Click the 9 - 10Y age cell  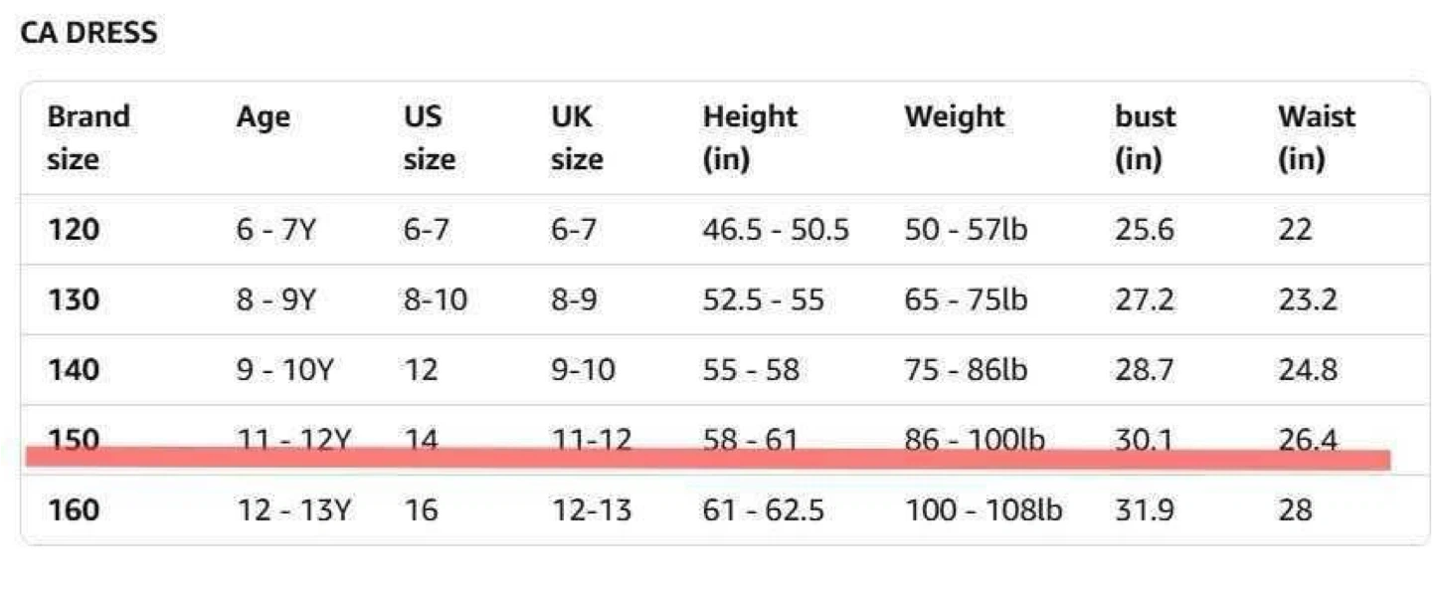point(285,370)
